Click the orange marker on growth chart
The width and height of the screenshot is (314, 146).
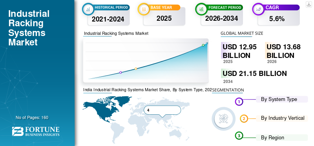136,69
